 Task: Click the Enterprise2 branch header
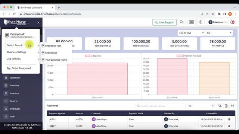click(x=21, y=35)
